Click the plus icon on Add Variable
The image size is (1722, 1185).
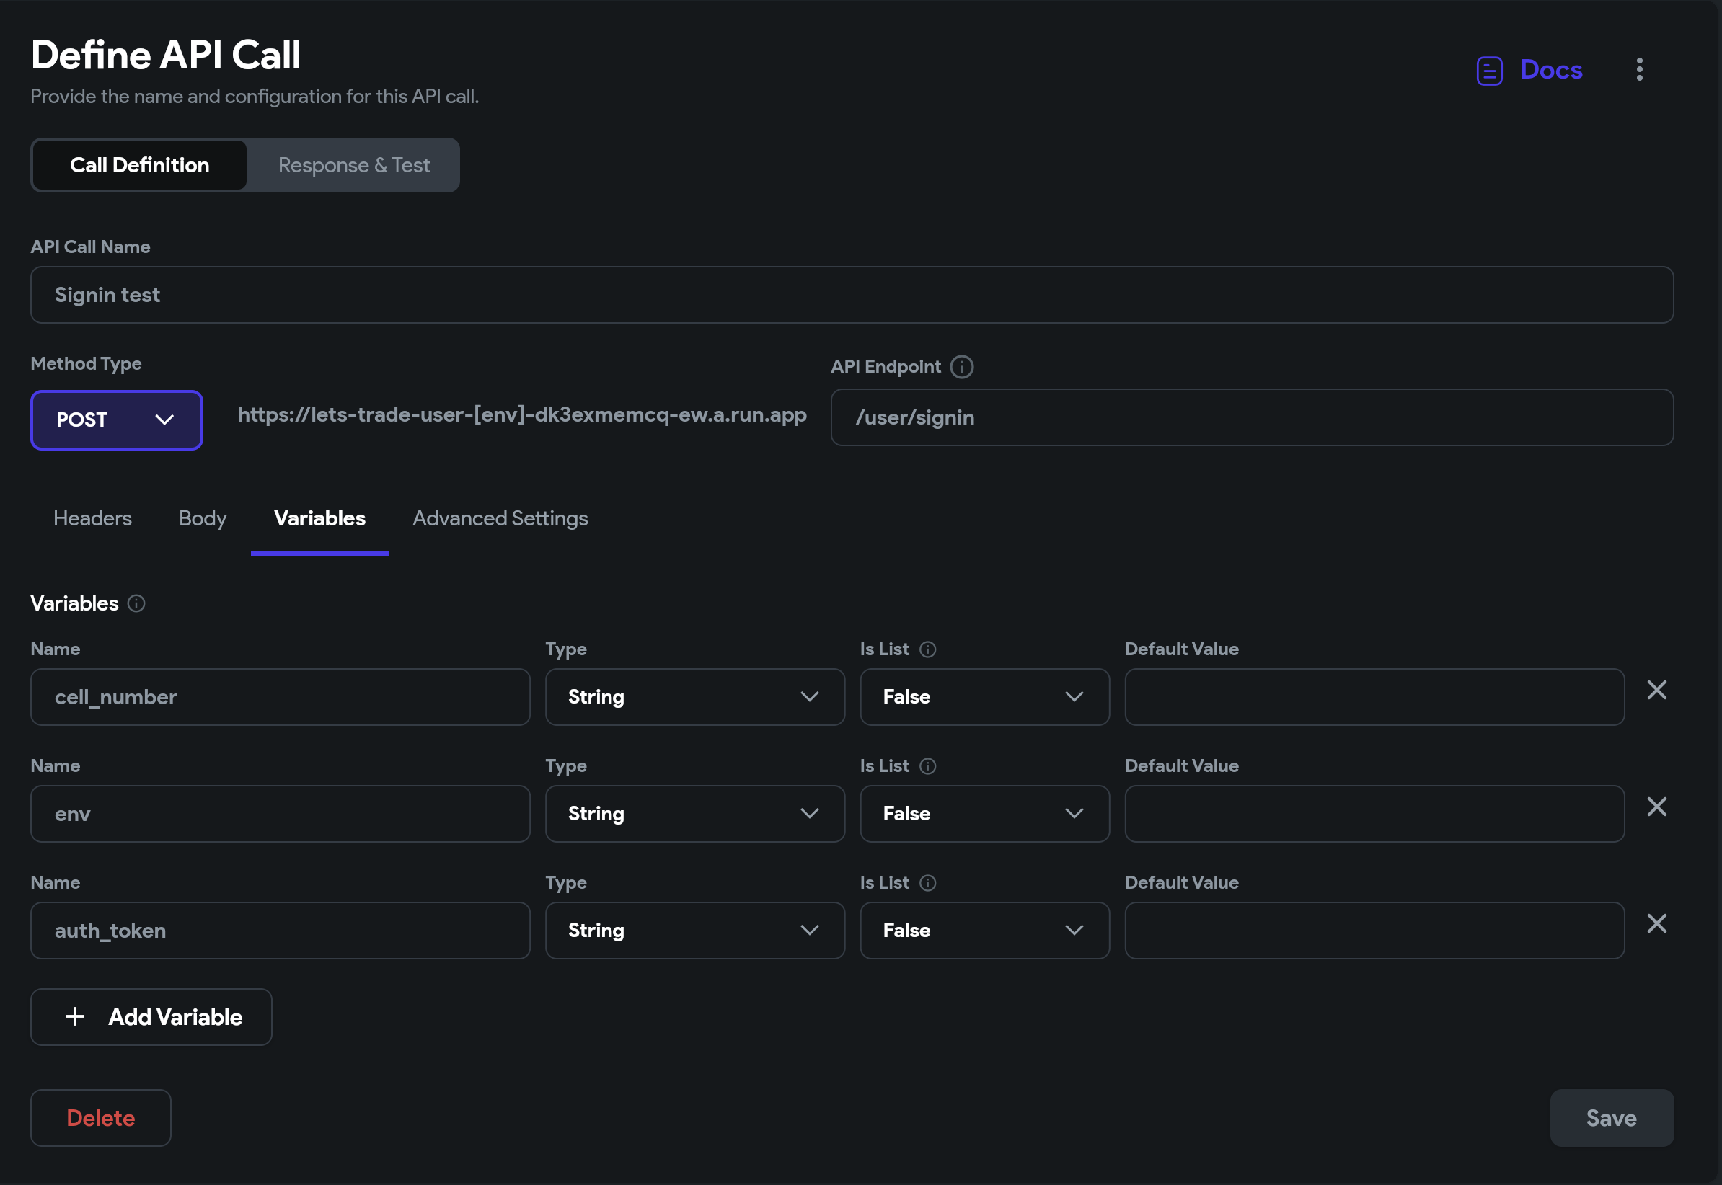tap(75, 1016)
